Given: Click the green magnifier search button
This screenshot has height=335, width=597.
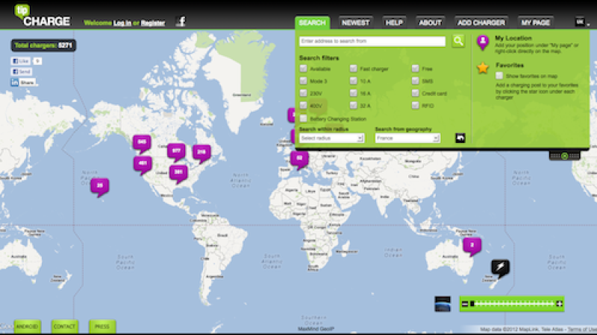Looking at the screenshot, I should [x=458, y=41].
